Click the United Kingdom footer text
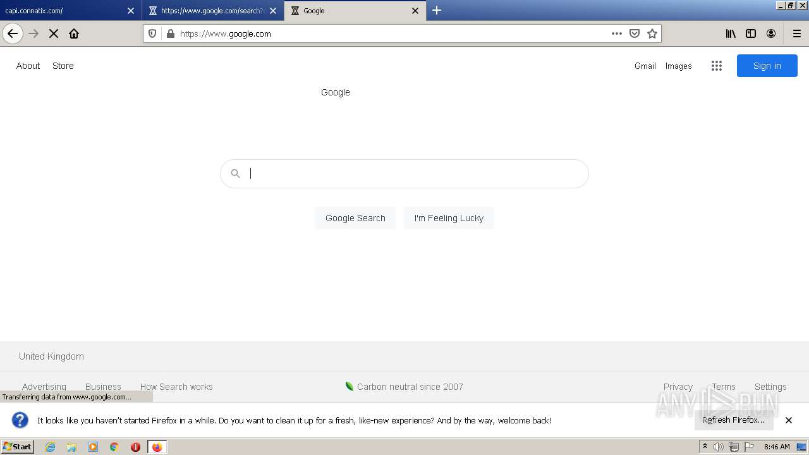 tap(51, 356)
